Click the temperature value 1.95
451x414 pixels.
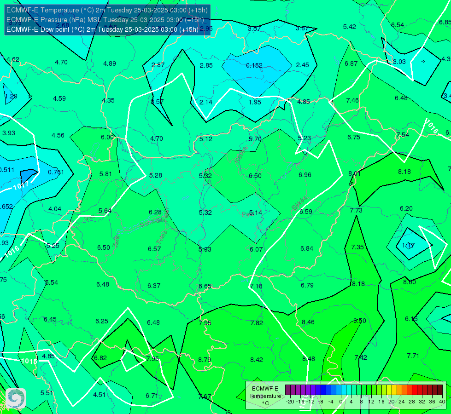[255, 102]
